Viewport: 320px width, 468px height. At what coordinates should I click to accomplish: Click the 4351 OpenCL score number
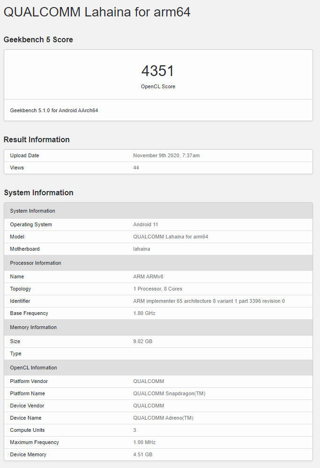click(x=158, y=71)
